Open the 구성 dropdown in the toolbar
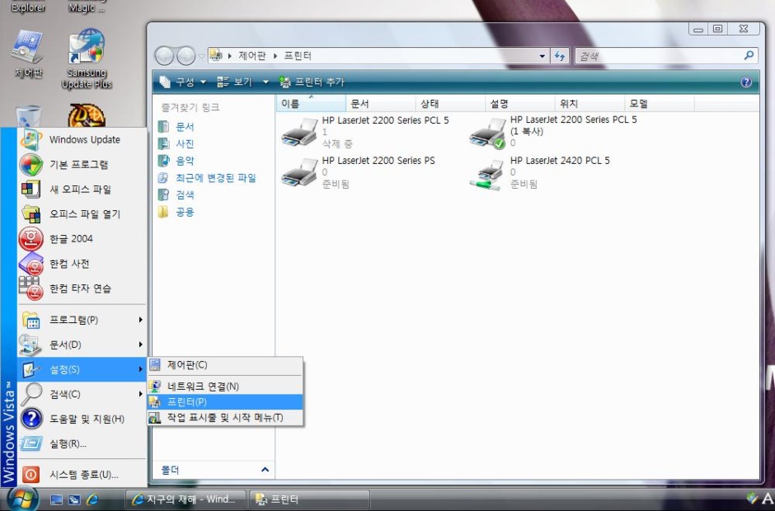The image size is (775, 511). [183, 82]
